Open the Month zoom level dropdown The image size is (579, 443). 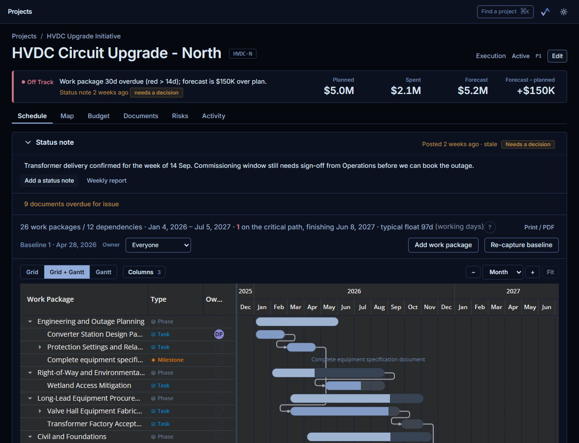click(x=503, y=273)
